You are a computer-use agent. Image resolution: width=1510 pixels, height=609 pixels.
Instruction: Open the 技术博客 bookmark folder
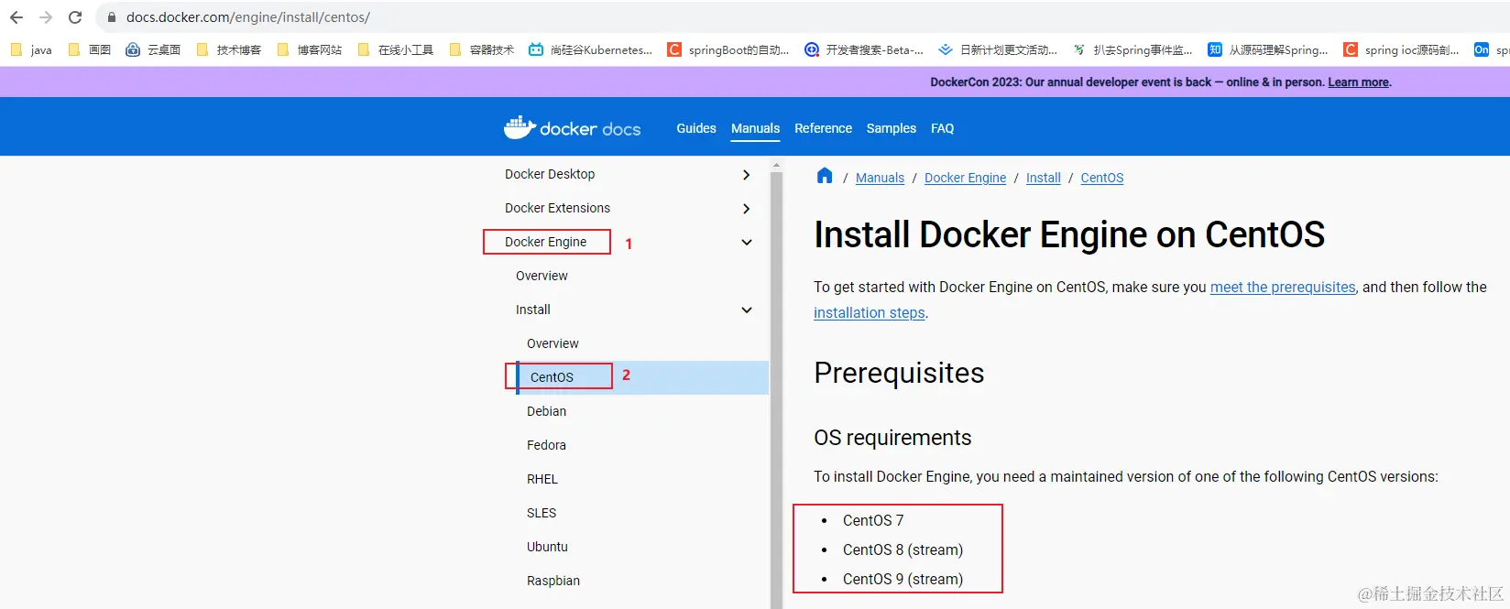pos(229,50)
